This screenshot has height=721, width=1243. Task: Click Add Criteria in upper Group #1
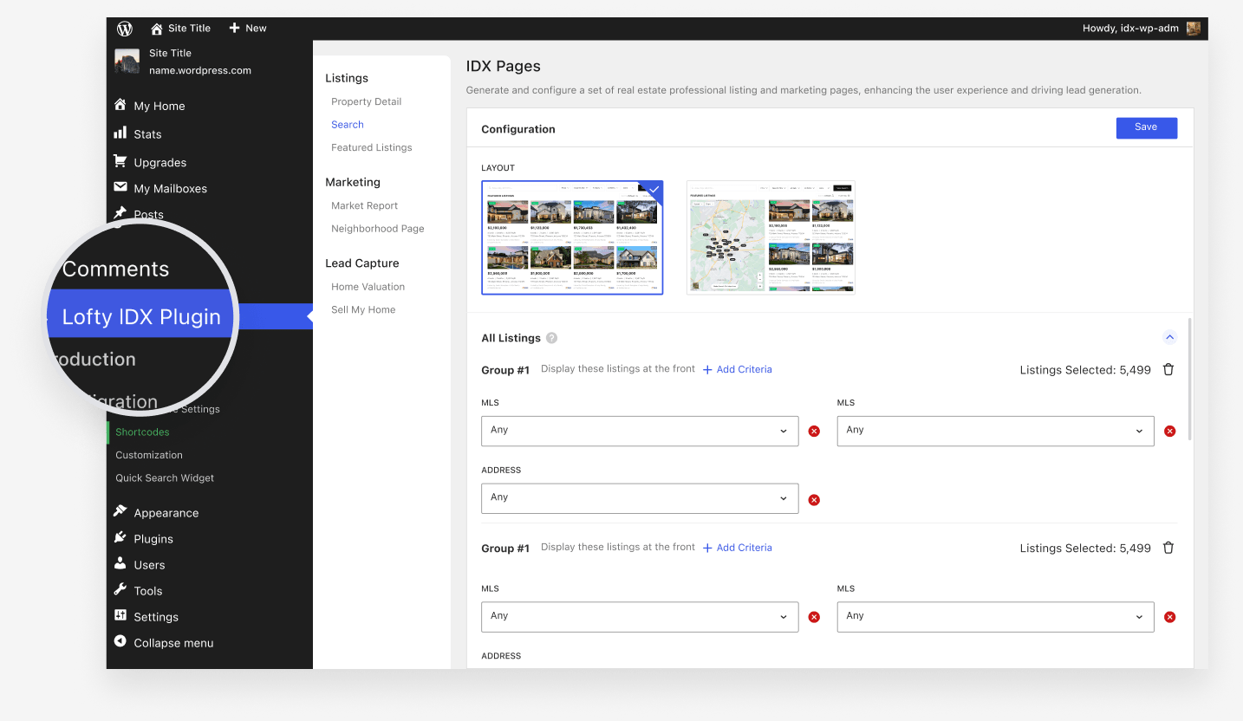point(738,369)
